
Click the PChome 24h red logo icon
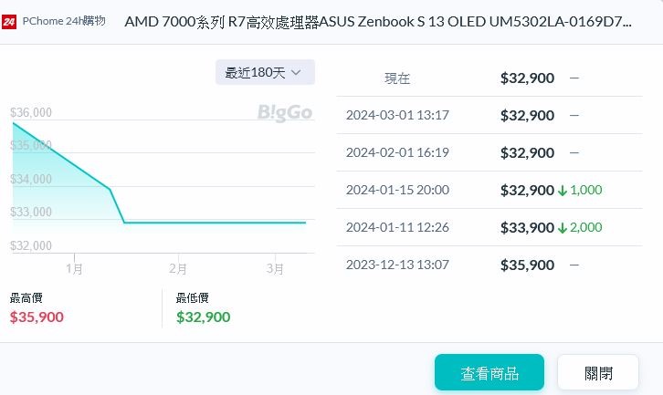coord(9,21)
